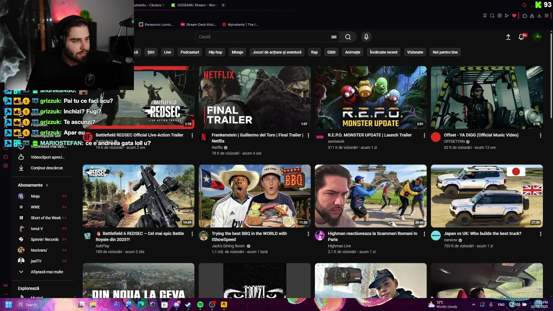The height and width of the screenshot is (311, 553).
Task: Select the Rap filter chip
Action: [x=314, y=52]
